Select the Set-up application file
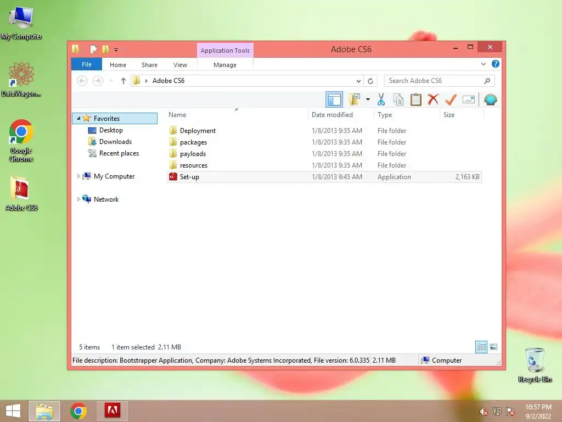The height and width of the screenshot is (422, 562). [x=324, y=177]
